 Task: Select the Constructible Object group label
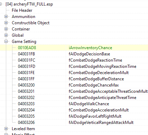click(x=30, y=23)
